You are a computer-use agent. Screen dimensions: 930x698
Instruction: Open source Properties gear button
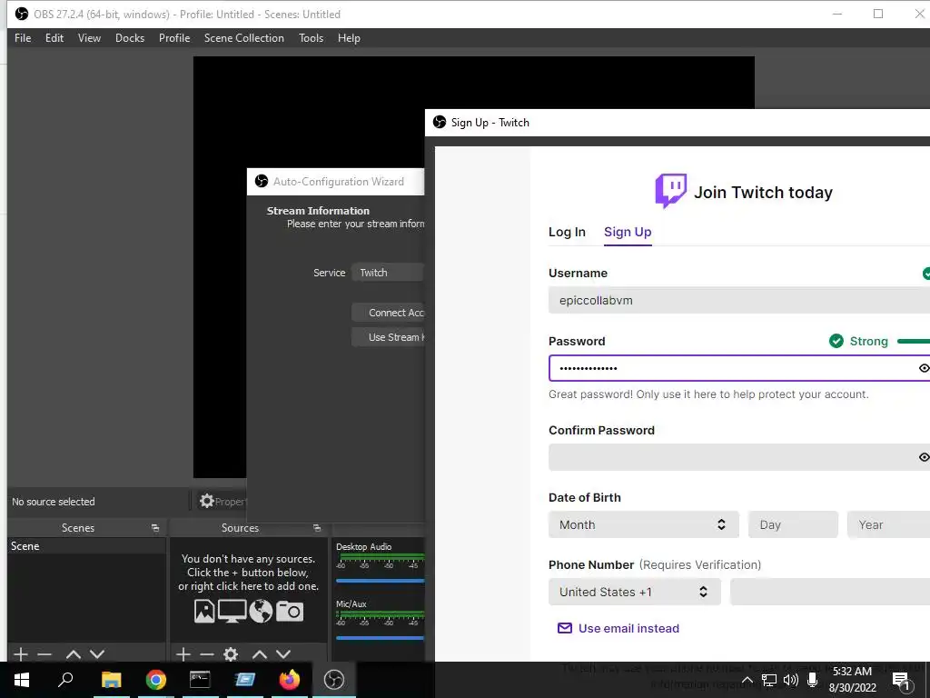click(223, 502)
